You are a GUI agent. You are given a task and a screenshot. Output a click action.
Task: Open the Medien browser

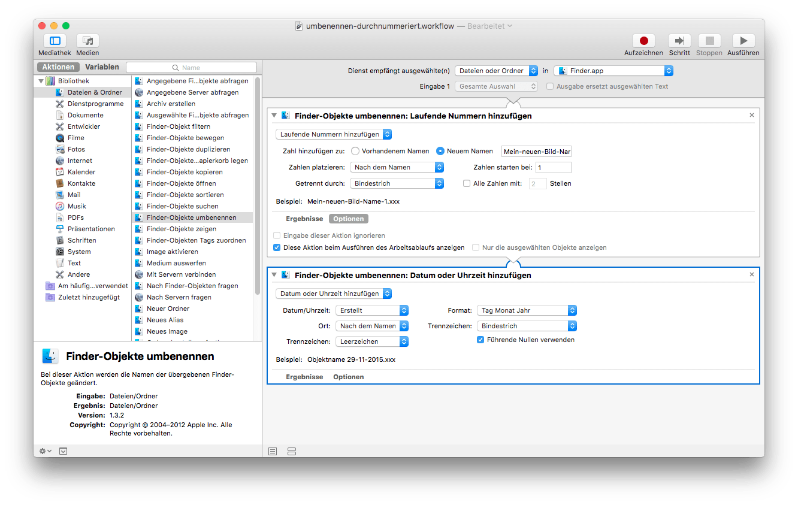point(87,41)
